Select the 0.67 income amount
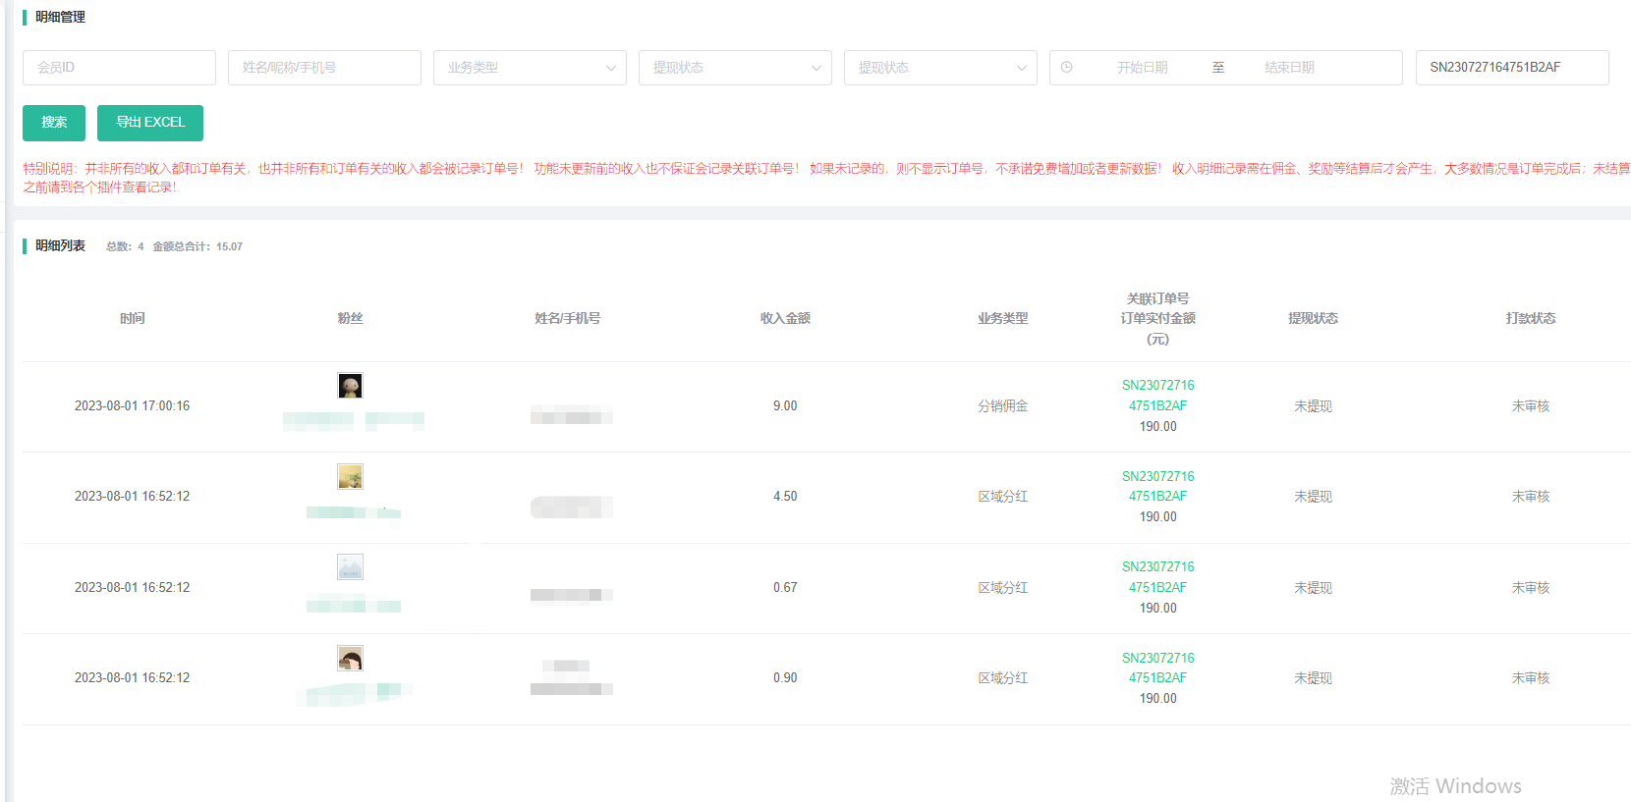The width and height of the screenshot is (1631, 802). [x=785, y=588]
